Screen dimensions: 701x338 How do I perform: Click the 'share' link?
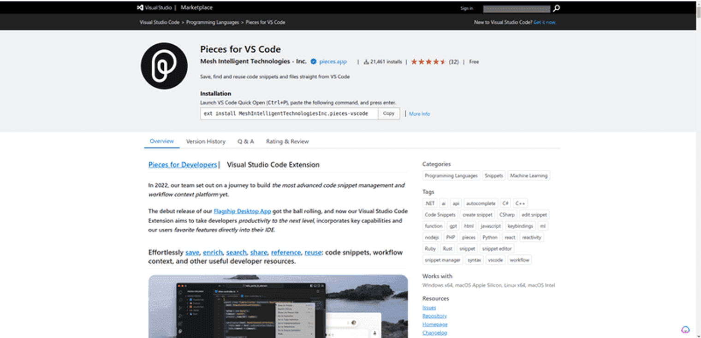(x=259, y=252)
